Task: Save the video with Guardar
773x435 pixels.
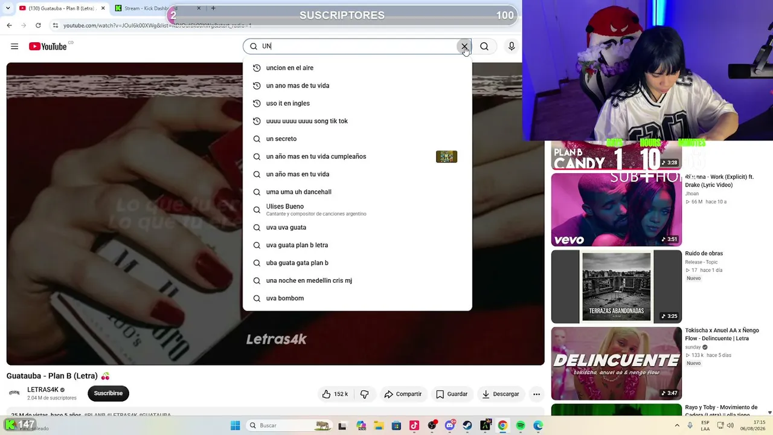Action: 452,394
